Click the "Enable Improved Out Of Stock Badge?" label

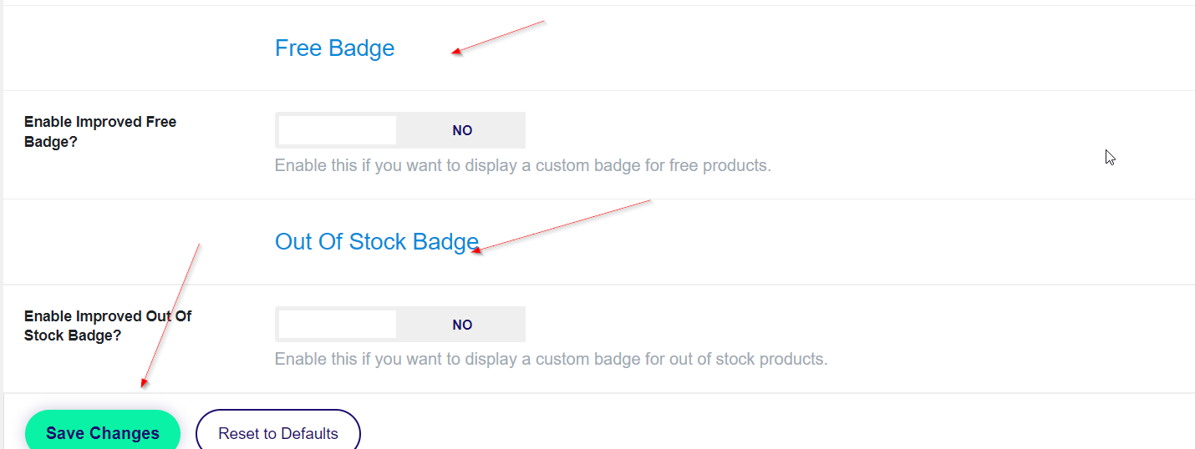[108, 325]
